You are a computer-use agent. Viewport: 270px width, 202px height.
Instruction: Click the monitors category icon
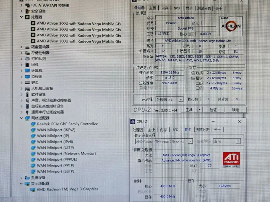pos(27,77)
